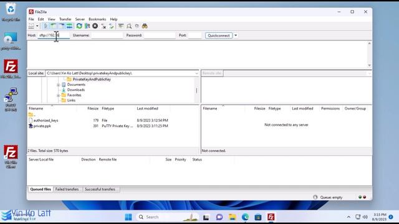The width and height of the screenshot is (399, 224).
Task: Click remote Owner/Group column header
Action: [355, 108]
